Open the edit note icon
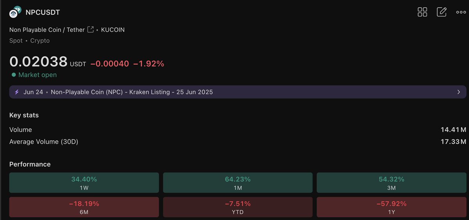The width and height of the screenshot is (469, 220). click(442, 12)
